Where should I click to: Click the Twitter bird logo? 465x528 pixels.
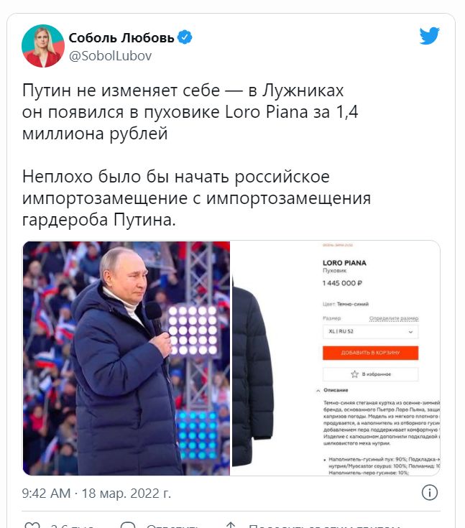[429, 36]
